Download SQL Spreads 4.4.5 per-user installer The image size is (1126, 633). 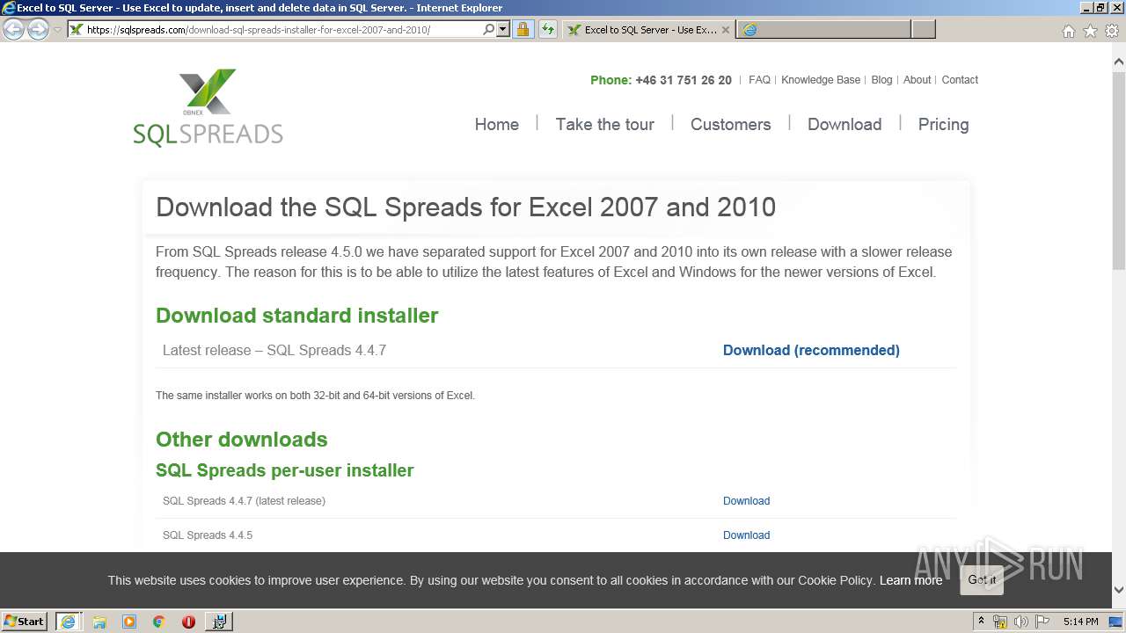[746, 535]
